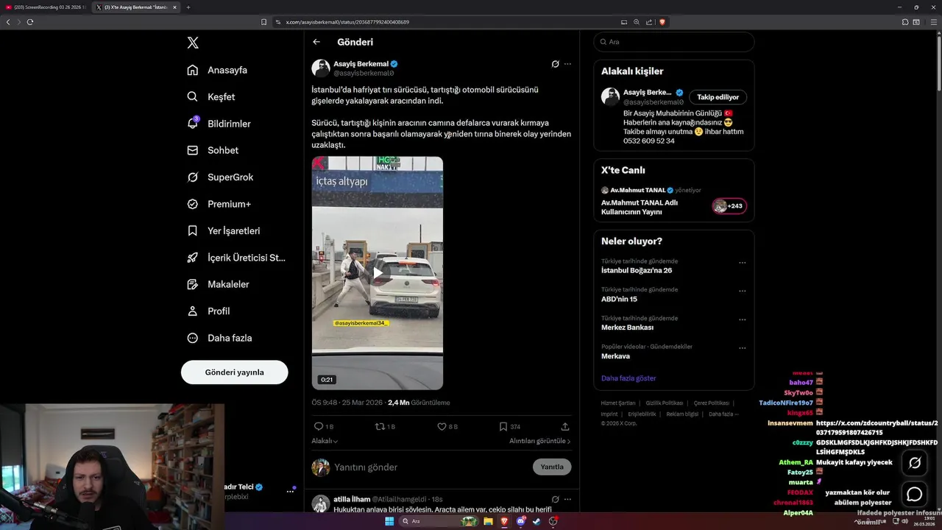Image resolution: width=942 pixels, height=530 pixels.
Task: Click the Yanıtla button
Action: (x=552, y=467)
